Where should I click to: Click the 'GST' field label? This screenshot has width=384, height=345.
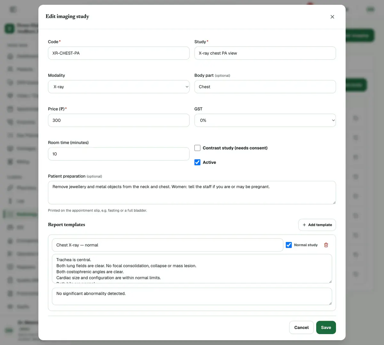[198, 109]
